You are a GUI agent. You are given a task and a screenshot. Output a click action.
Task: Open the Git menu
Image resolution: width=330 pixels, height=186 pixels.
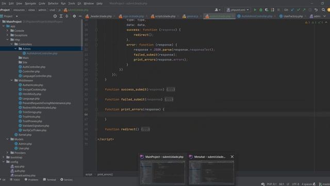(x=79, y=4)
